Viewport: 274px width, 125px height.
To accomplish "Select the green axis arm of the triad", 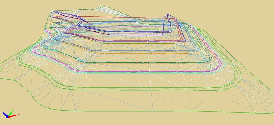I will coord(11,112).
